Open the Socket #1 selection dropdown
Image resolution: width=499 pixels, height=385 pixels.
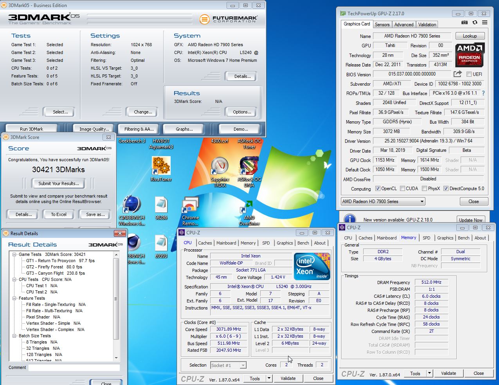point(229,365)
